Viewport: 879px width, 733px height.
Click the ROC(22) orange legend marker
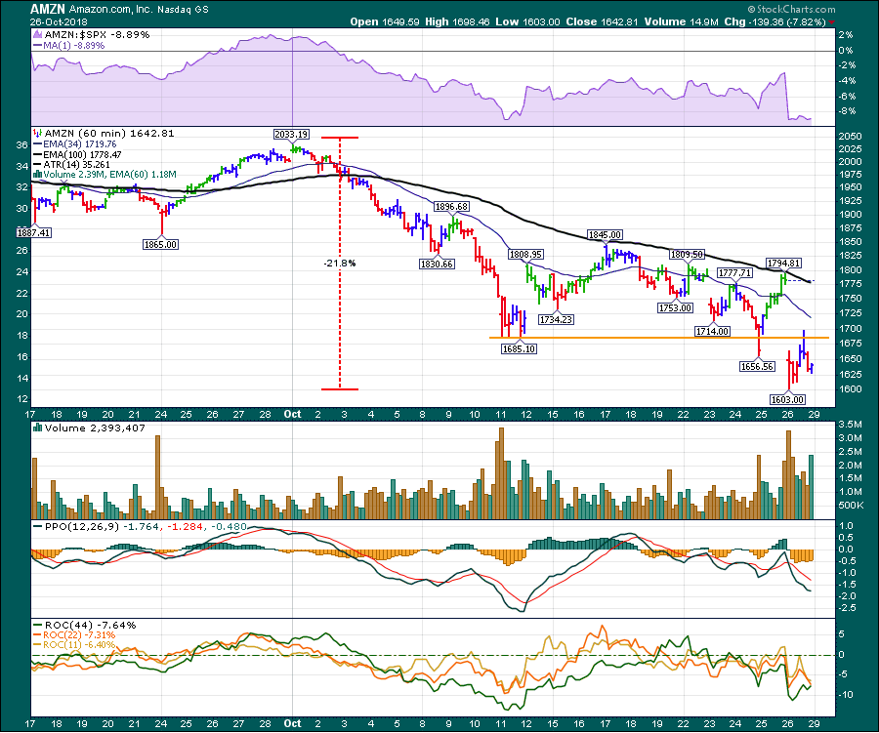tap(37, 634)
